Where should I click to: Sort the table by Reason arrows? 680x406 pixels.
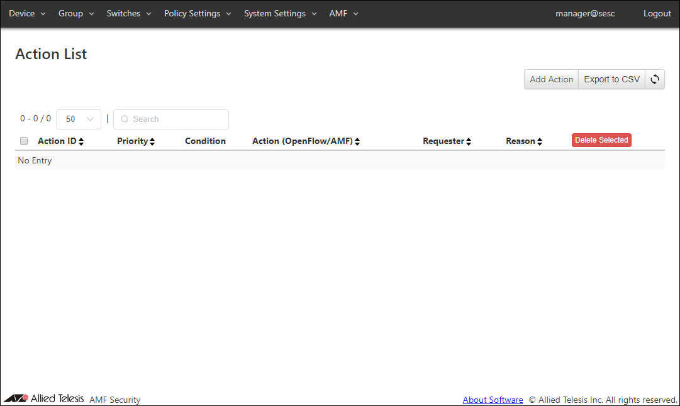click(x=540, y=141)
